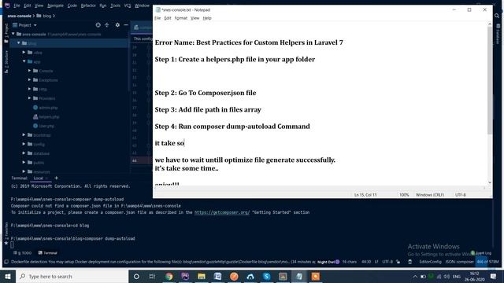
Task: Open the PhpStorm Navigate menu
Action: click(x=55, y=6)
